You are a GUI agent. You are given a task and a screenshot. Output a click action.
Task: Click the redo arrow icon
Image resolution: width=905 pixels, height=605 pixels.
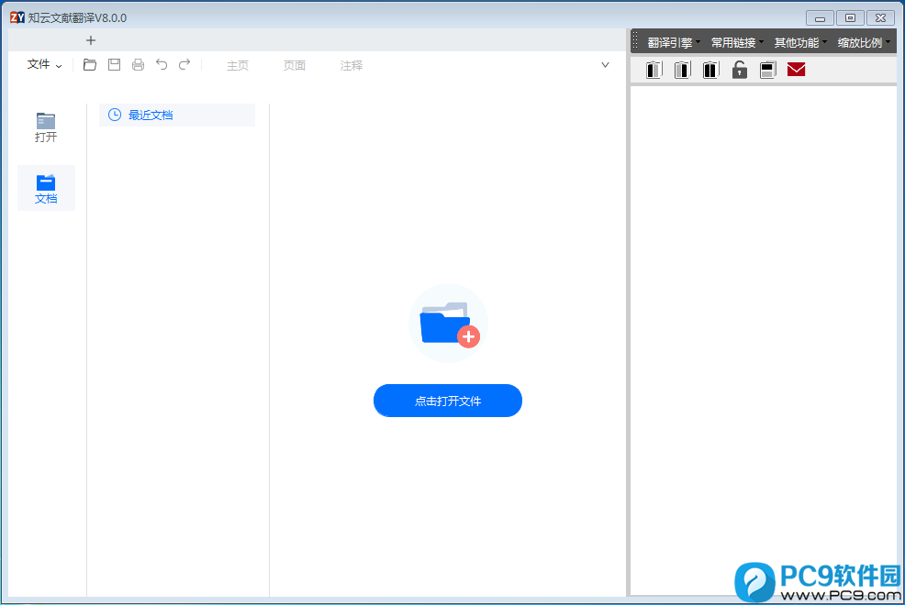[184, 64]
